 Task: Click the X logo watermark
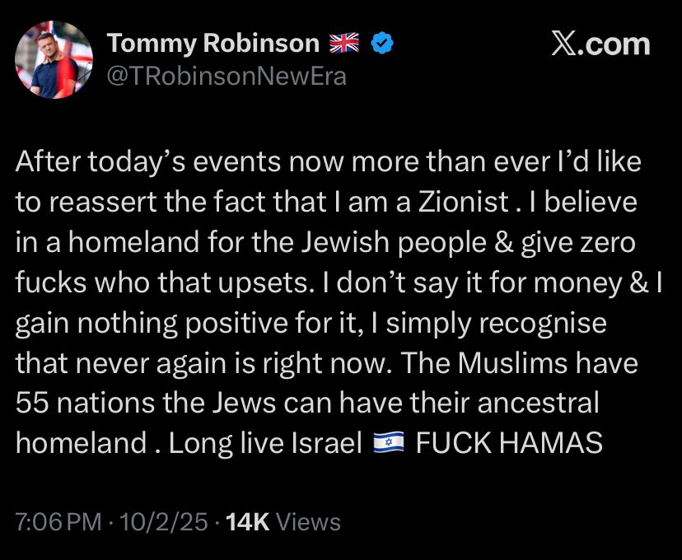pyautogui.click(x=563, y=44)
